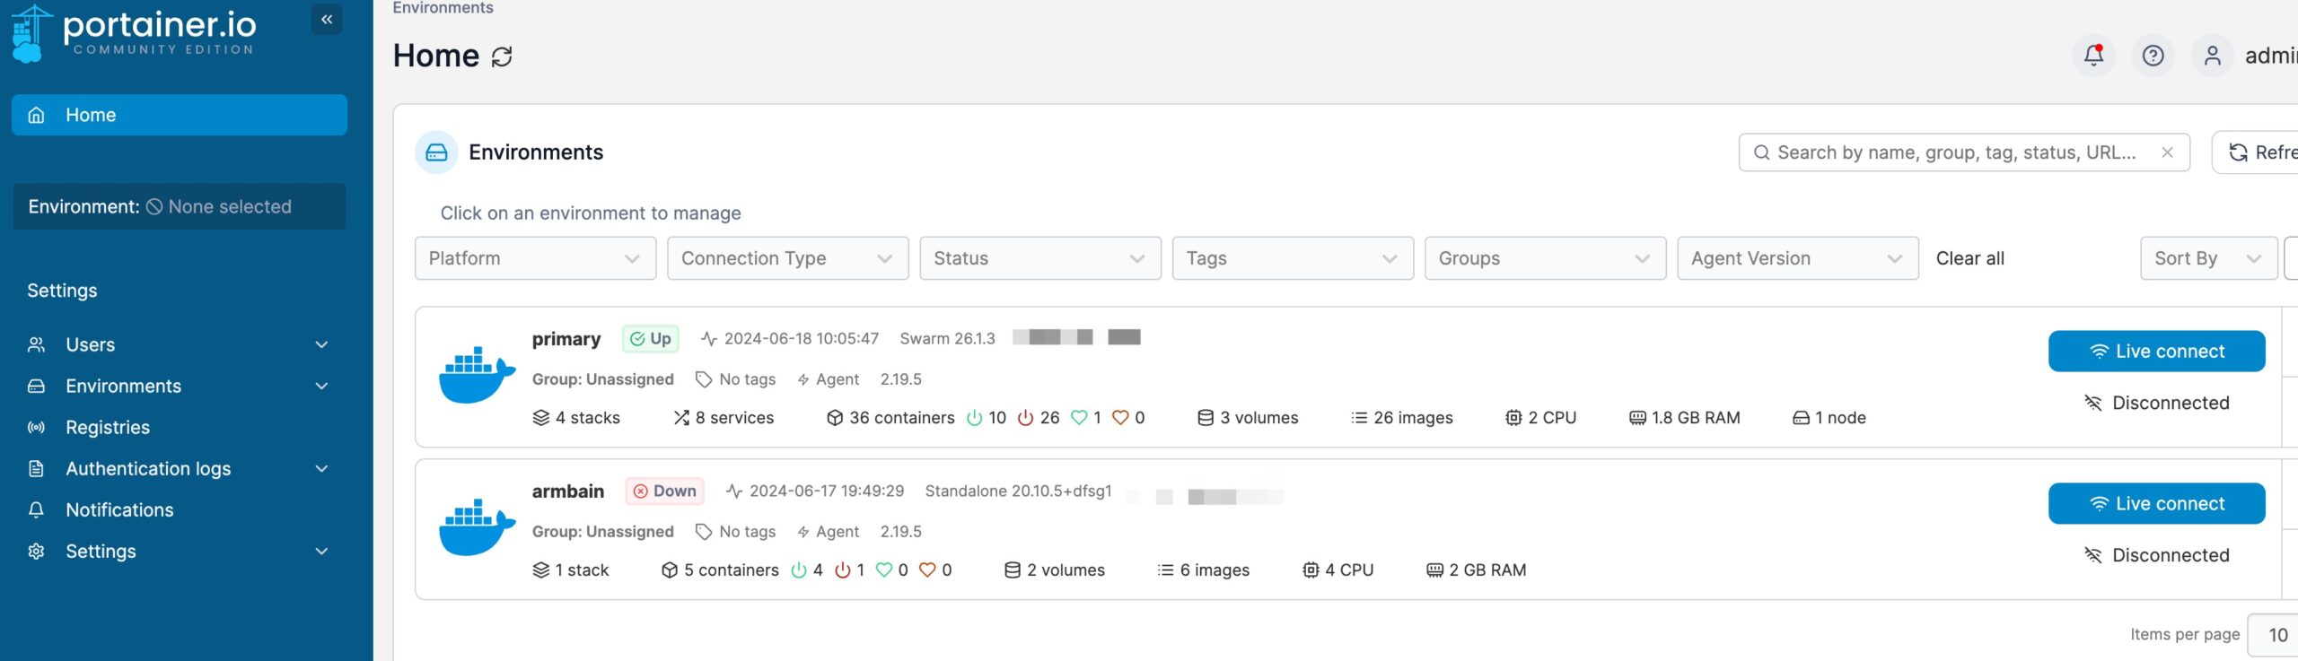The width and height of the screenshot is (2298, 661).
Task: Click the 3 volumes icon on primary
Action: tap(1206, 418)
